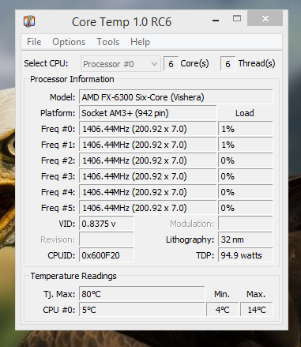Click the Lithography 32 nm field
This screenshot has height=347, width=301.
pos(246,240)
